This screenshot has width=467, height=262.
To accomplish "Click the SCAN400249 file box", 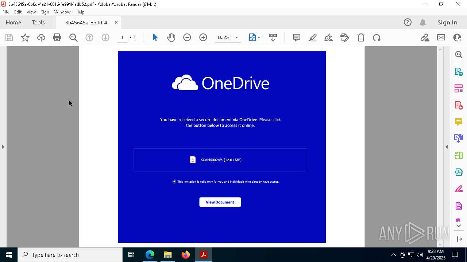I will pos(220,160).
